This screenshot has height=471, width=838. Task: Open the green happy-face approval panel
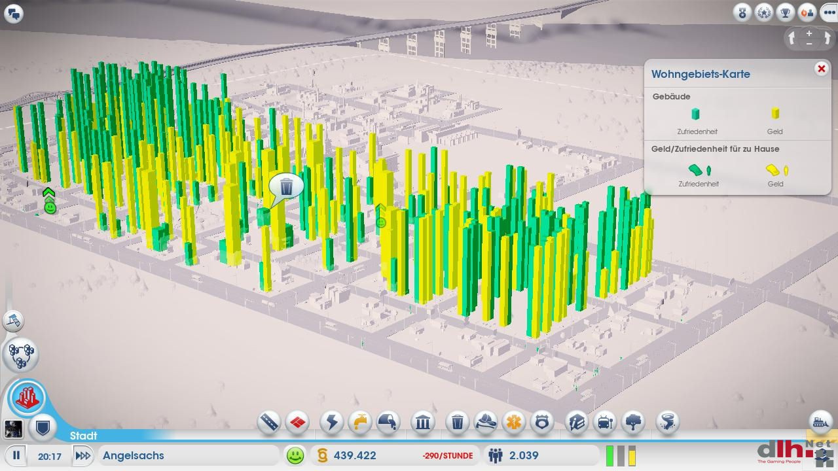pos(295,455)
